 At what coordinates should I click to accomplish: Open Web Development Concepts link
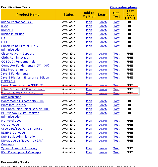pyautogui.click(x=21, y=152)
